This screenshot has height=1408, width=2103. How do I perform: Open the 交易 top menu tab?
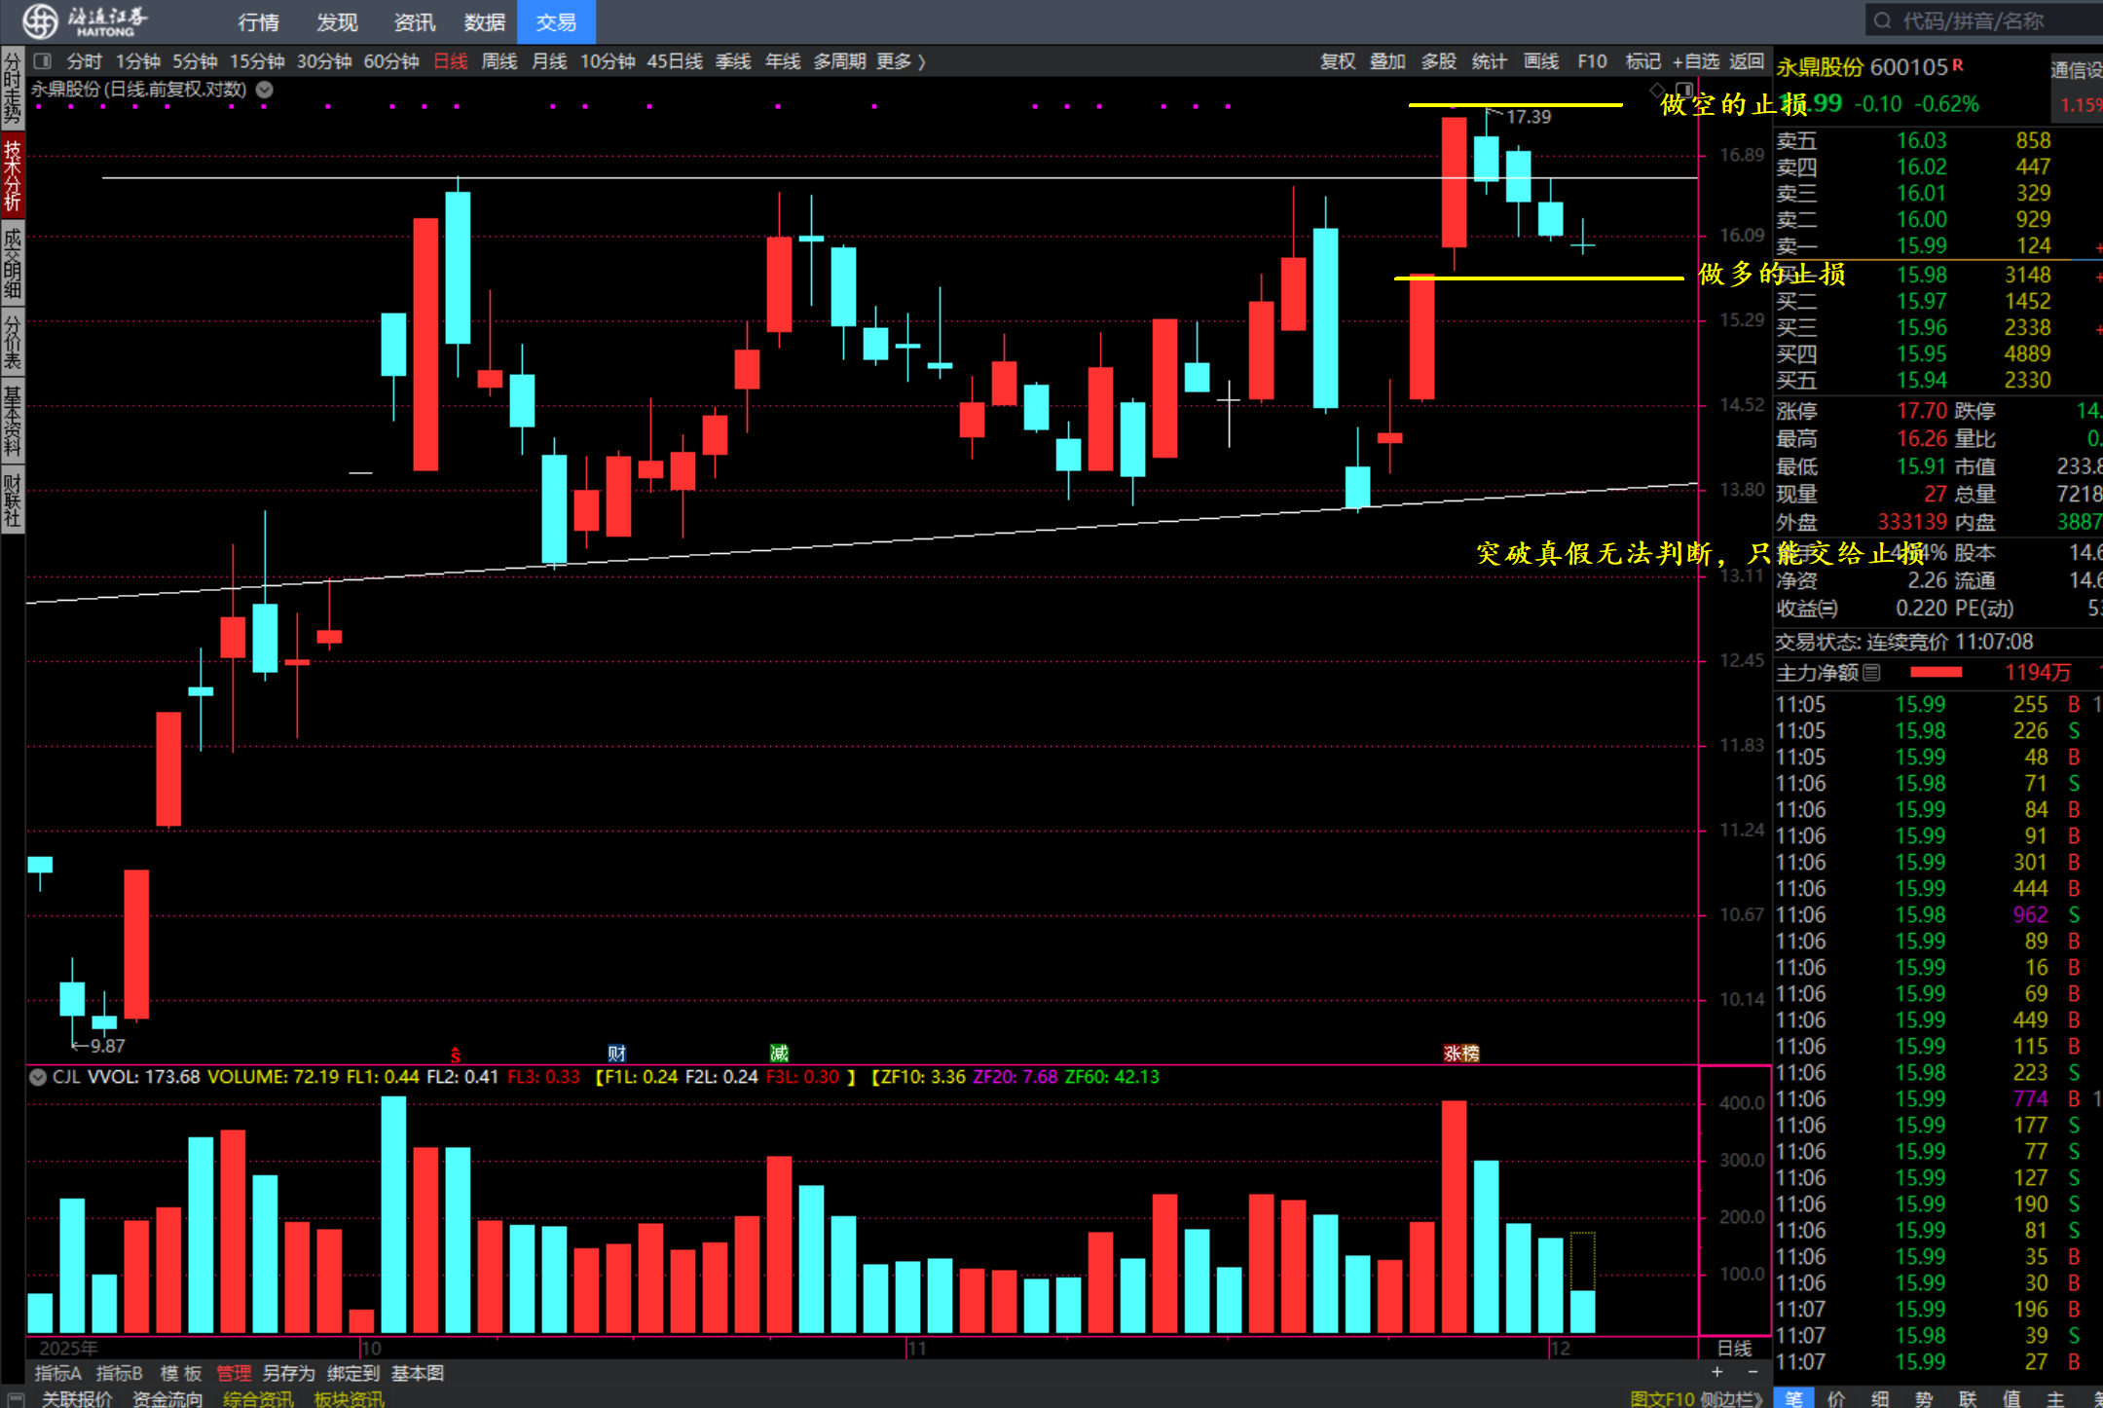(x=556, y=21)
